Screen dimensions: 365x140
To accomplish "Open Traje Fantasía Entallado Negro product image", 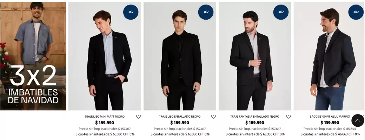I will (x=255, y=59).
